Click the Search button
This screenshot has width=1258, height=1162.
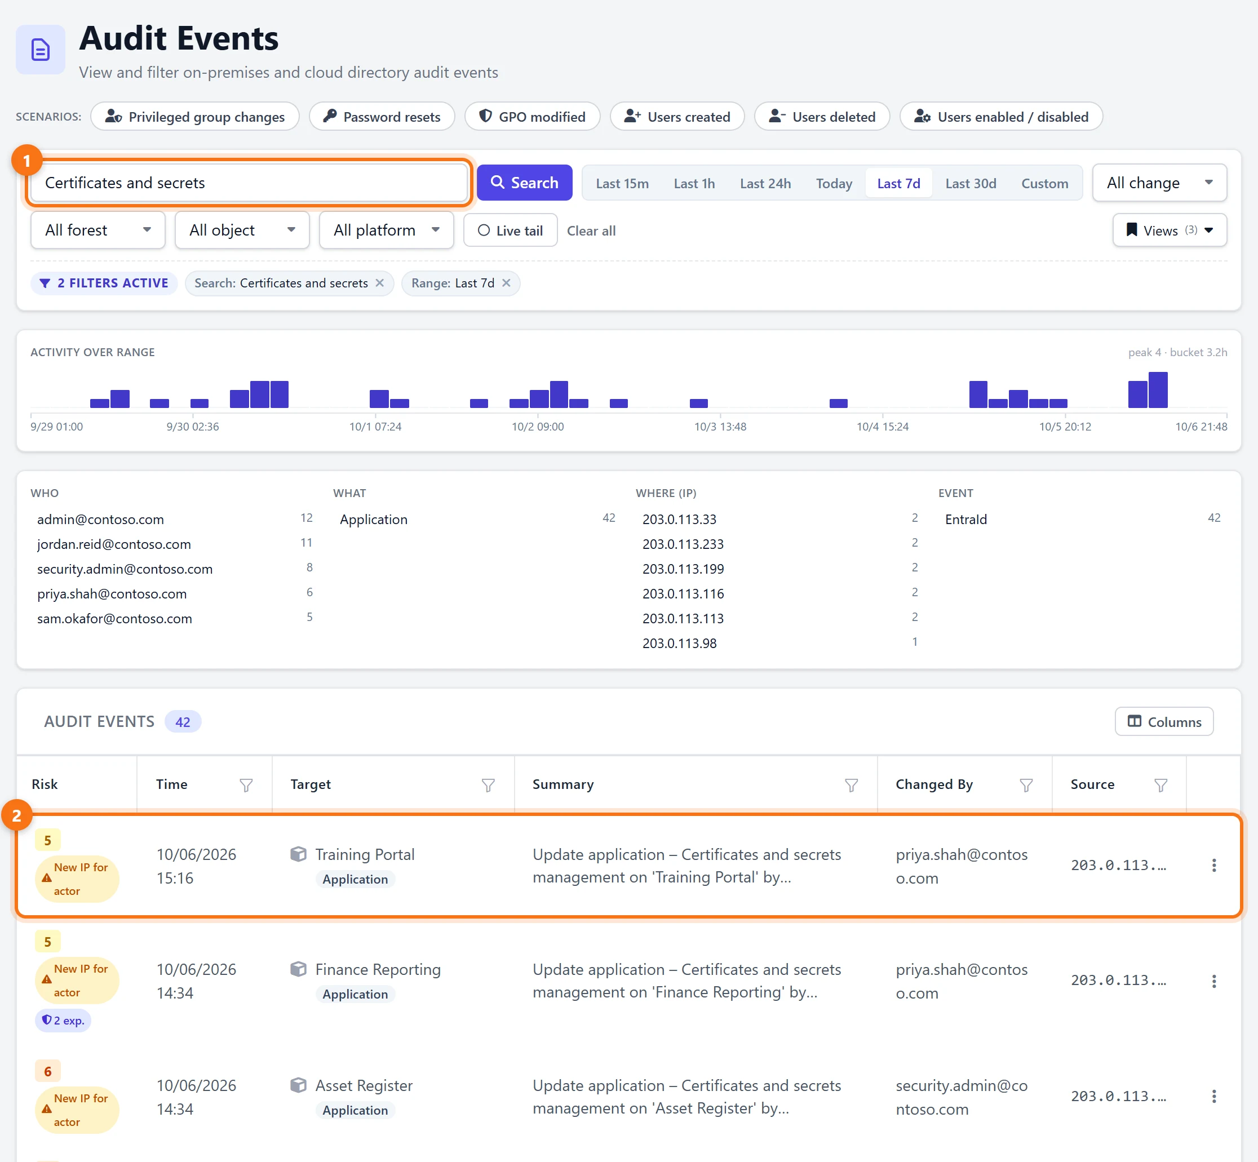524,183
